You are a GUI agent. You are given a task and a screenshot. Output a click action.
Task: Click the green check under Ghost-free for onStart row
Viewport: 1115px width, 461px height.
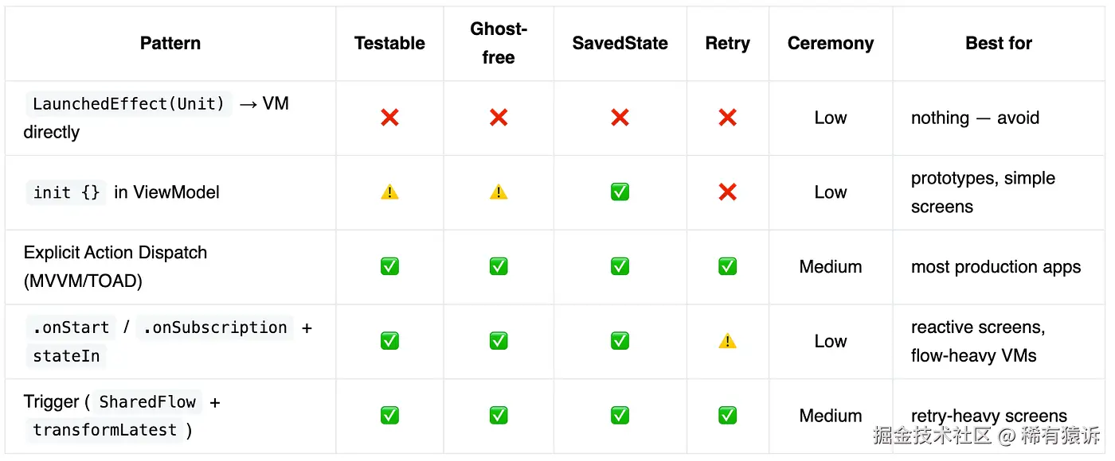click(x=499, y=341)
